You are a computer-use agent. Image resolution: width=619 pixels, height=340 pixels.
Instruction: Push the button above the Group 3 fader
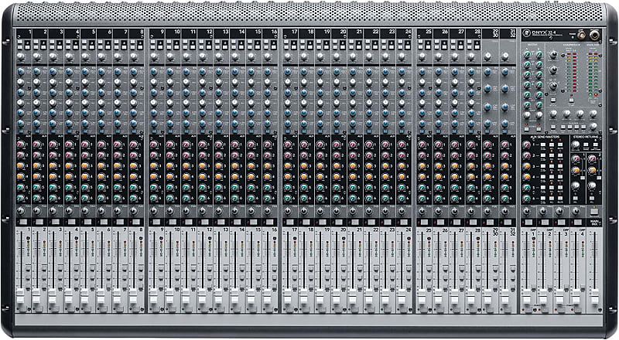click(563, 222)
